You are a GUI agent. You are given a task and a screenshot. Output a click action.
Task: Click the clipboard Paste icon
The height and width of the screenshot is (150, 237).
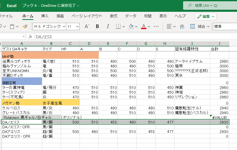click(x=12, y=26)
